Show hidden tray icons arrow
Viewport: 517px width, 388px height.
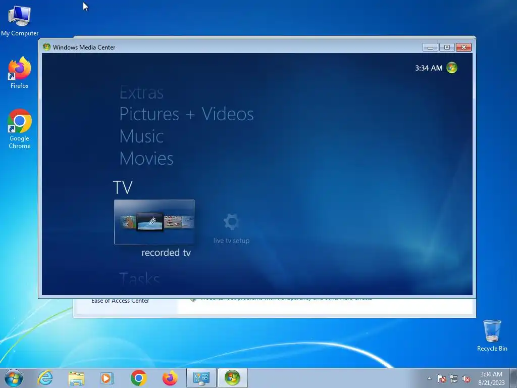(x=429, y=378)
